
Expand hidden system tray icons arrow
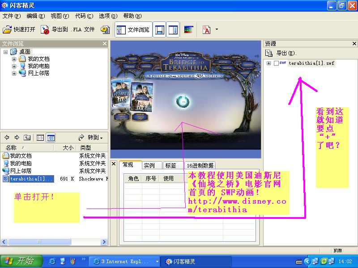click(x=307, y=261)
